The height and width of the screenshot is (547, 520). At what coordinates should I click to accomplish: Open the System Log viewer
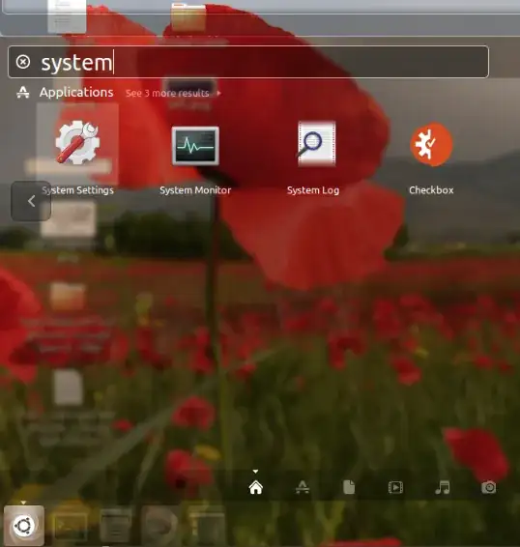[x=317, y=144]
